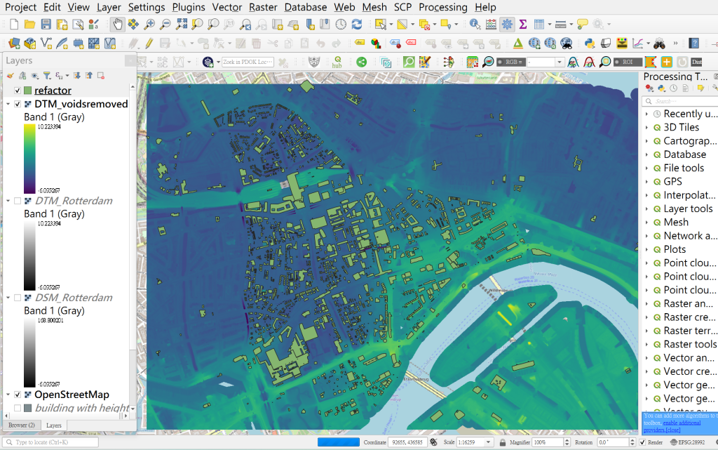Expand the 3D Tiles toolbox group
The width and height of the screenshot is (718, 450).
(x=646, y=127)
